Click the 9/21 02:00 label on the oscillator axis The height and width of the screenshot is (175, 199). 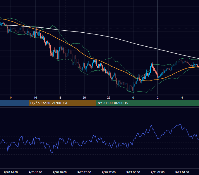(x=158, y=172)
